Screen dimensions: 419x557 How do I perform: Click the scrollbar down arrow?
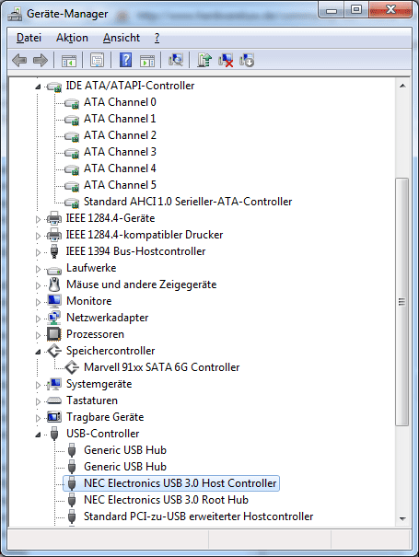tap(402, 518)
